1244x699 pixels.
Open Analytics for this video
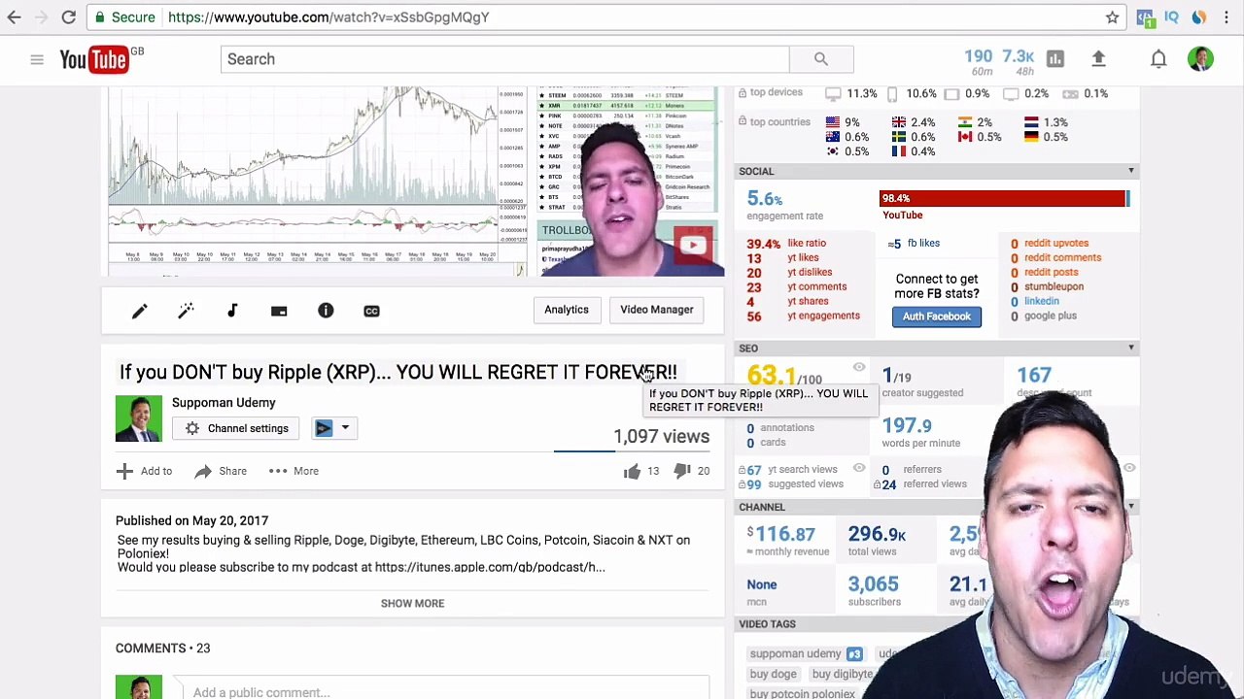click(567, 310)
